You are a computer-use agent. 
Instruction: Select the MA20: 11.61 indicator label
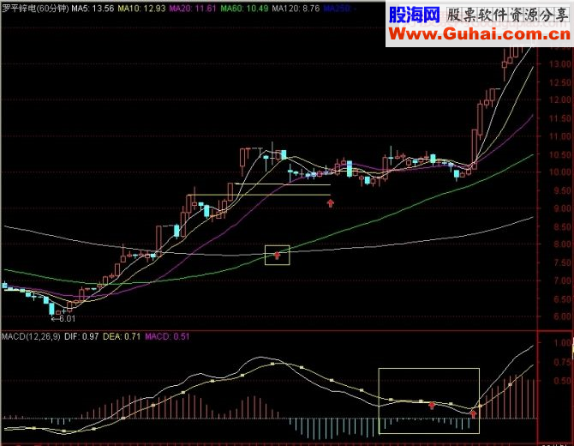(193, 8)
